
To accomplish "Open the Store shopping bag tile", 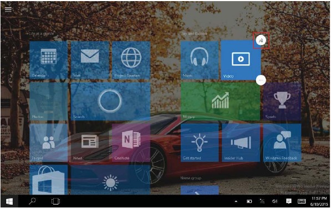I will 49,180.
